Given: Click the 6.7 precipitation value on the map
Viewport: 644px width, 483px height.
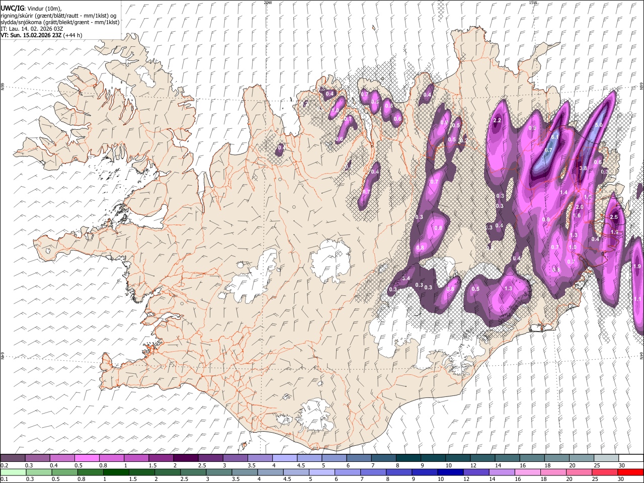Looking at the screenshot, I should pyautogui.click(x=548, y=150).
